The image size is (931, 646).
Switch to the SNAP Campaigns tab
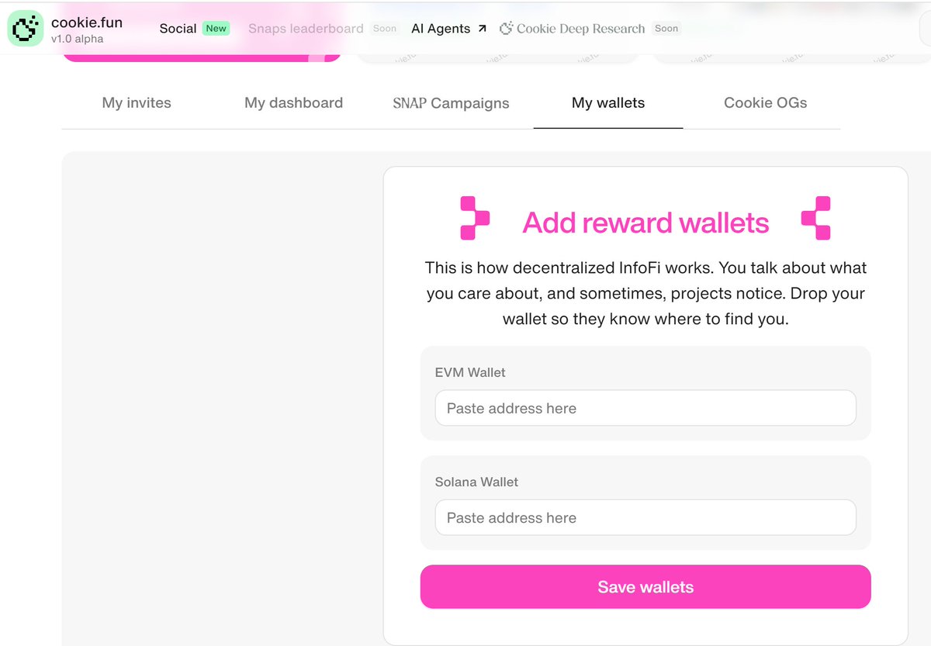[452, 103]
